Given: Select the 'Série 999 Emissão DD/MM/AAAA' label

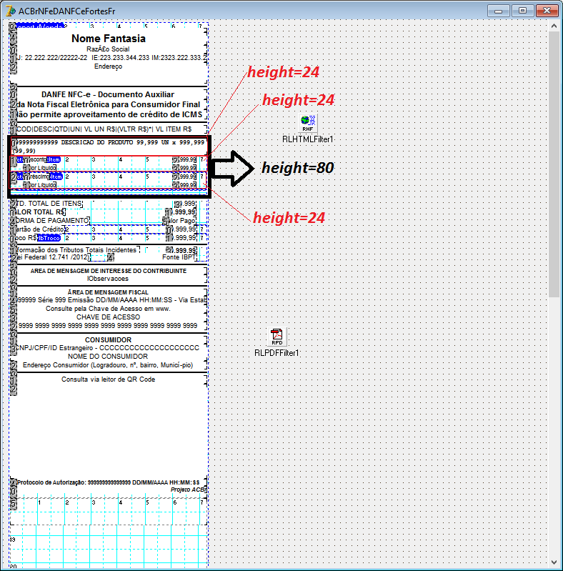Looking at the screenshot, I should tap(111, 300).
